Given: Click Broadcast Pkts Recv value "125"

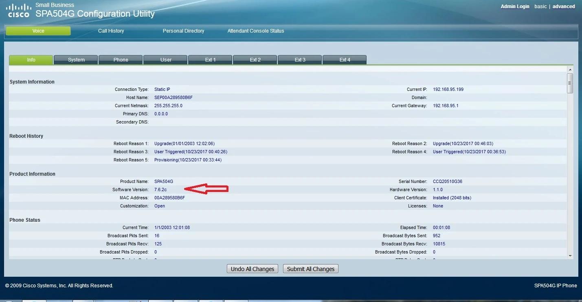Looking at the screenshot, I should pos(158,244).
